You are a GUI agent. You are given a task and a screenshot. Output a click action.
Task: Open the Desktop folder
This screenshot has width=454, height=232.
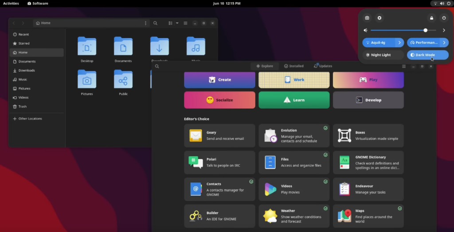pos(87,49)
